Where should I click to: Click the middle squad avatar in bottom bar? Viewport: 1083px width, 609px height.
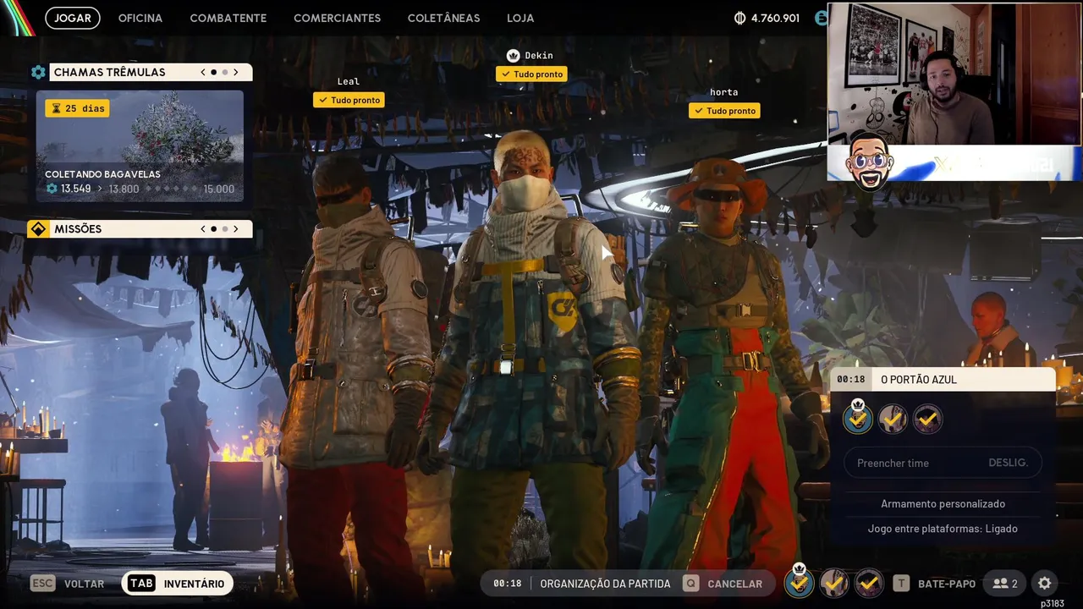click(834, 583)
